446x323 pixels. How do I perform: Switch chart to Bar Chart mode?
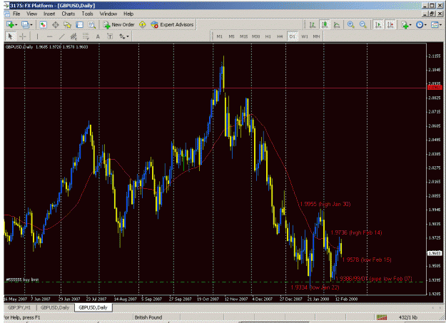pyautogui.click(x=313, y=25)
